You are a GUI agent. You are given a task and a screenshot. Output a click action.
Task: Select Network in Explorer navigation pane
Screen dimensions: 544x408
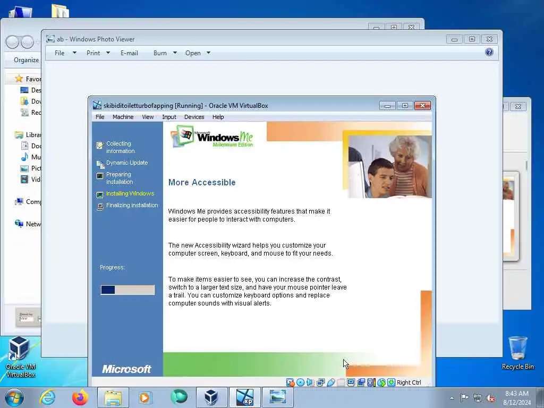(x=28, y=224)
